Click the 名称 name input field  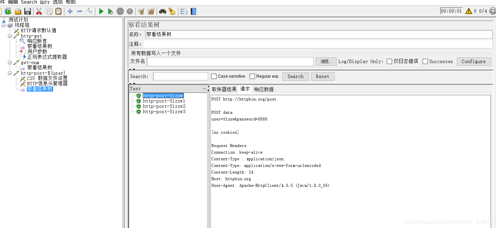point(319,35)
